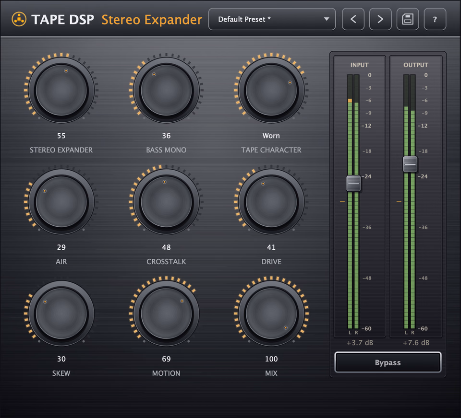Click the Drive knob
The height and width of the screenshot is (418, 461).
pyautogui.click(x=271, y=202)
